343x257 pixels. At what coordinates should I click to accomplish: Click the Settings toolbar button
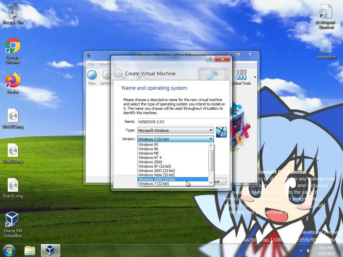tap(106, 77)
